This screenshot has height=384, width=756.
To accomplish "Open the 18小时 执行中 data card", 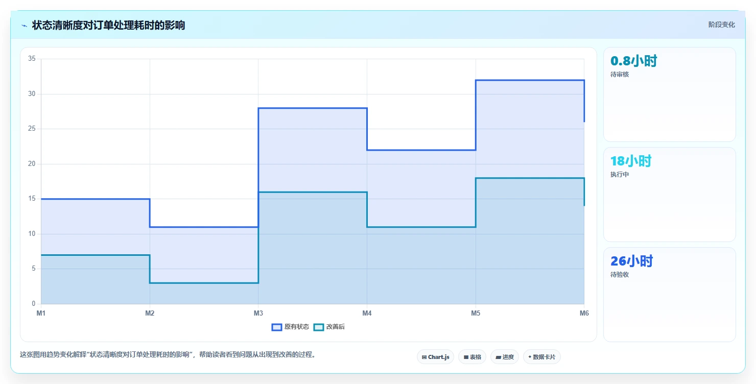I will tap(669, 195).
